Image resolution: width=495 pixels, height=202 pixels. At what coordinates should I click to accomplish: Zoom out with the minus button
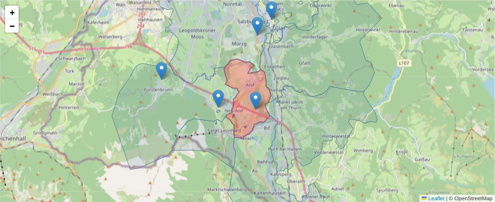click(12, 26)
